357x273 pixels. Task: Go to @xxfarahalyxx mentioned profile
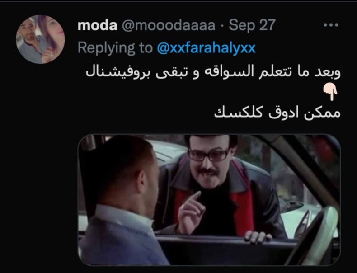[x=206, y=48]
